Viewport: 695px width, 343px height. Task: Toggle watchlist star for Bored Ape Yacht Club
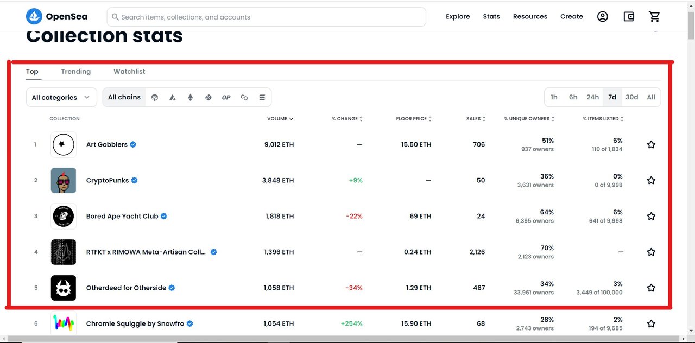click(x=651, y=216)
